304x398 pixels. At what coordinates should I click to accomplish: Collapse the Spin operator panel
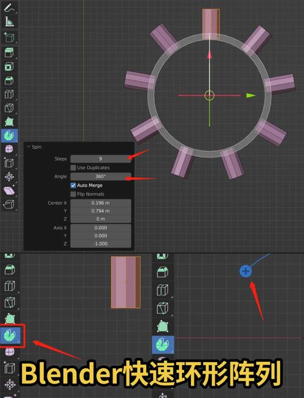pos(29,147)
